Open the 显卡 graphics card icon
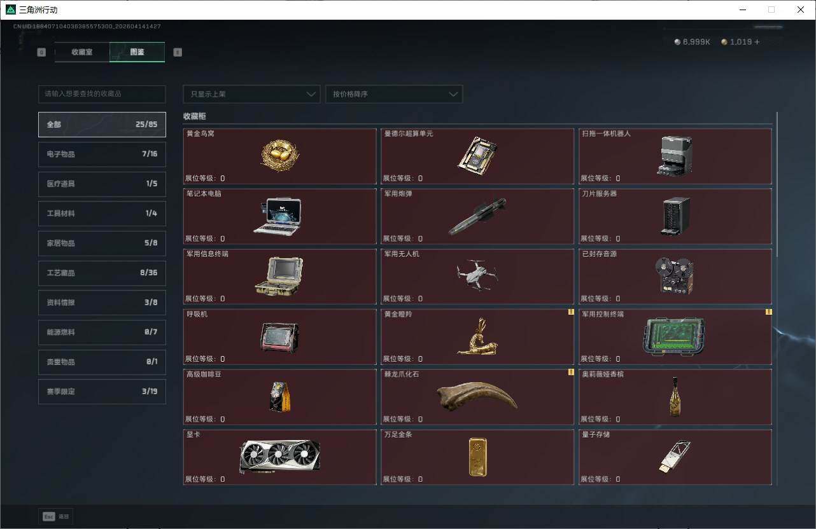 pyautogui.click(x=280, y=457)
